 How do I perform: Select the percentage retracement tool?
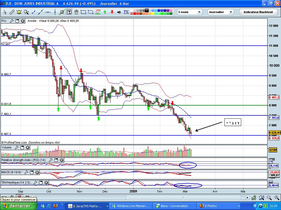[126, 12]
